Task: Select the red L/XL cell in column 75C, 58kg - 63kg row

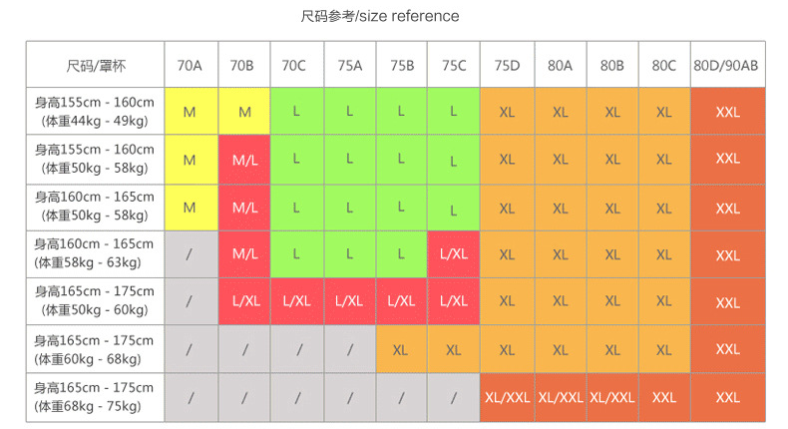Action: [x=454, y=254]
